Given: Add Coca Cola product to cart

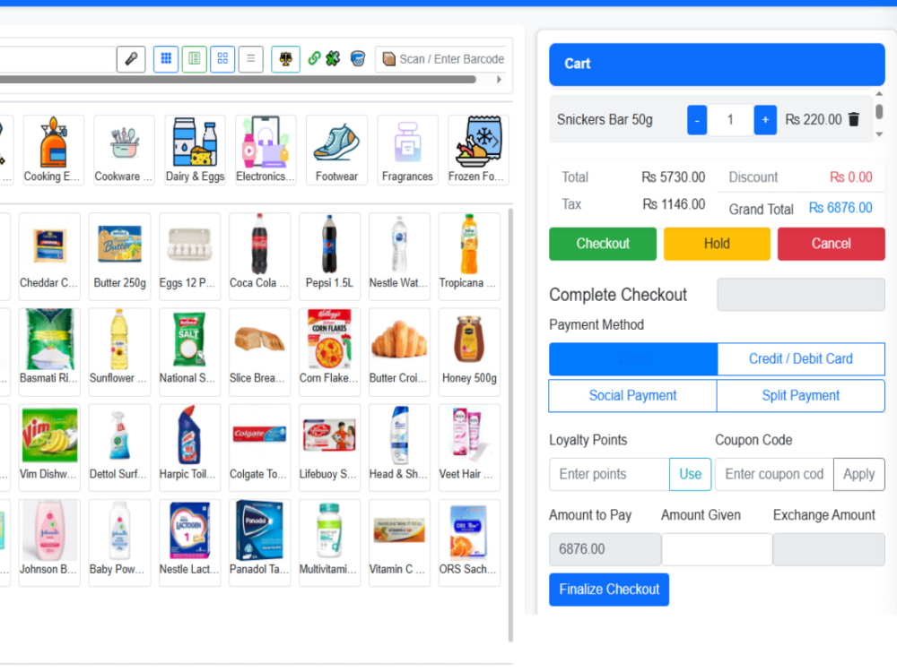Looking at the screenshot, I should (260, 256).
